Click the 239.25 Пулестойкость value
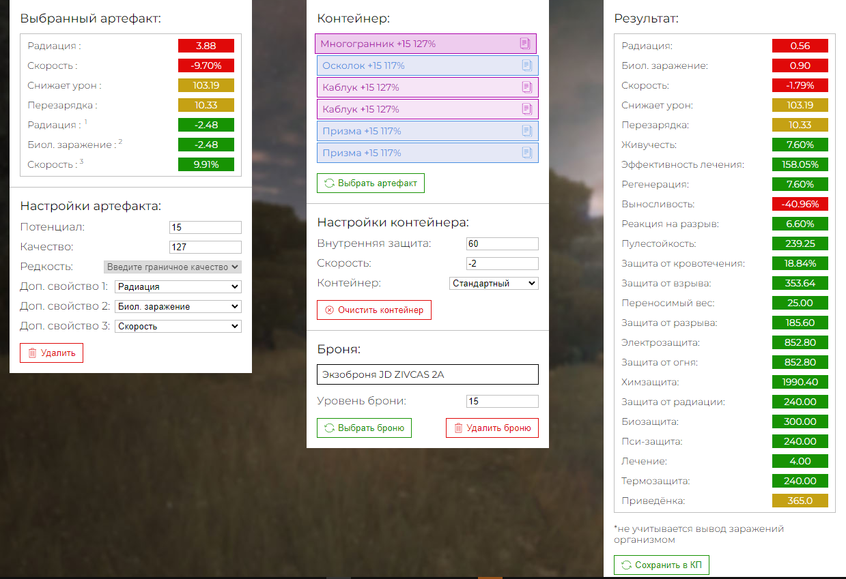 (800, 243)
